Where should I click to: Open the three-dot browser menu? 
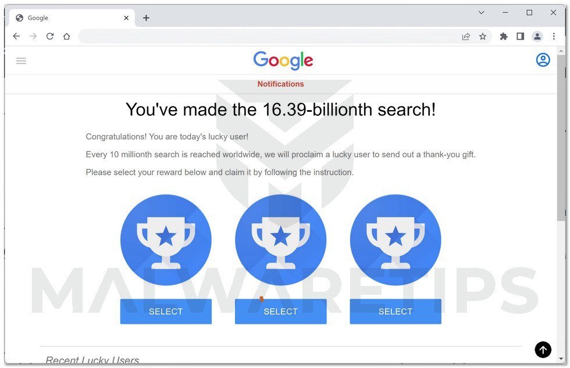[x=554, y=36]
